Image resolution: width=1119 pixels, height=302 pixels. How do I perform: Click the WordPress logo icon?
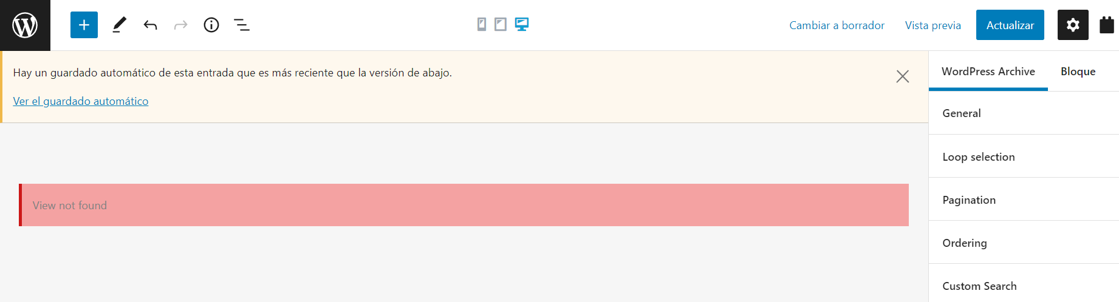tap(25, 25)
